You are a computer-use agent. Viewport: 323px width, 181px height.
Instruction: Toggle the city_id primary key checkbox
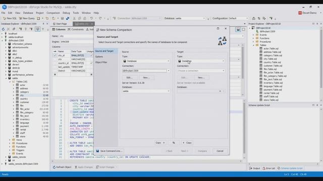point(55,55)
